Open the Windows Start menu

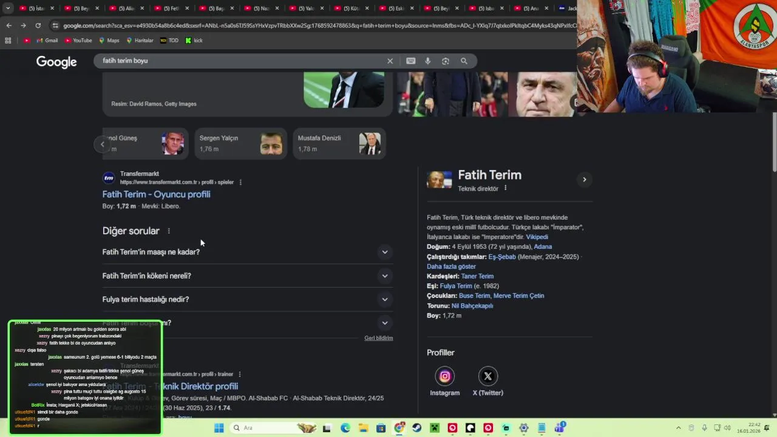pyautogui.click(x=219, y=428)
